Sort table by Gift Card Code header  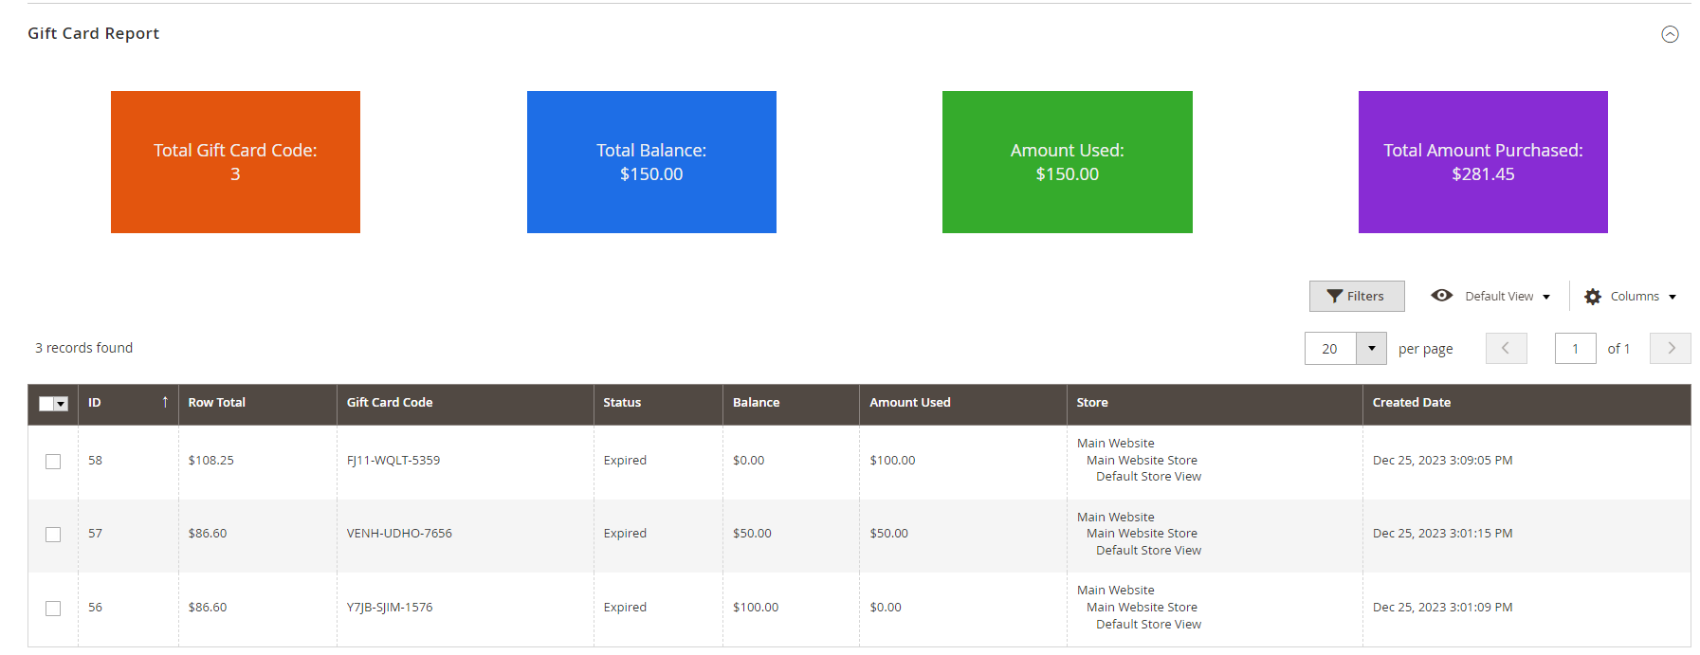pos(390,403)
